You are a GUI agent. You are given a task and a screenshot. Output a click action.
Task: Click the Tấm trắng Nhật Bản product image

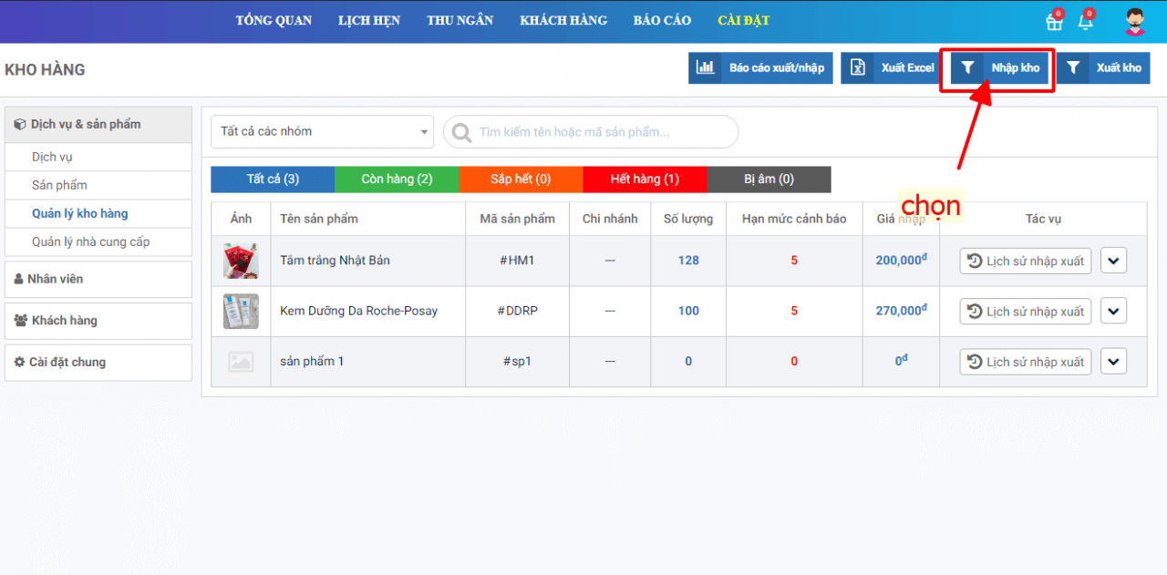click(x=241, y=261)
